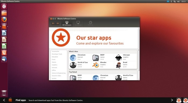Screen dimensions: 188x103
Task: Launch Firefox from the launcher
Action: pos(4,20)
